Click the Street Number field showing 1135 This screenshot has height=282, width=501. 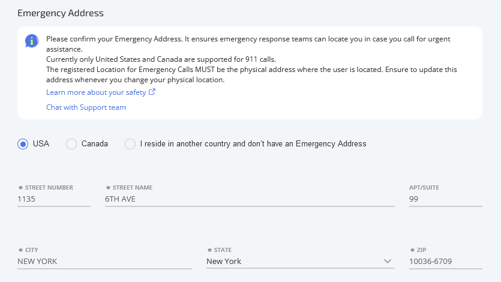[x=54, y=199]
